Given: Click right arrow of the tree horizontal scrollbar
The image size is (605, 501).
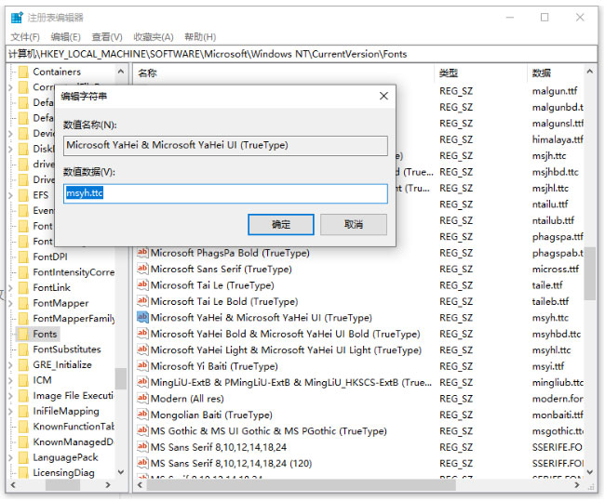Looking at the screenshot, I should click(108, 485).
